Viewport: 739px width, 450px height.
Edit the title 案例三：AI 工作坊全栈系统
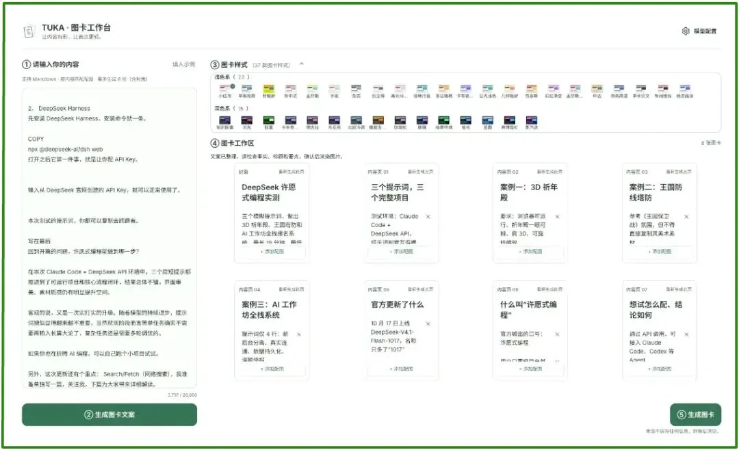[269, 310]
